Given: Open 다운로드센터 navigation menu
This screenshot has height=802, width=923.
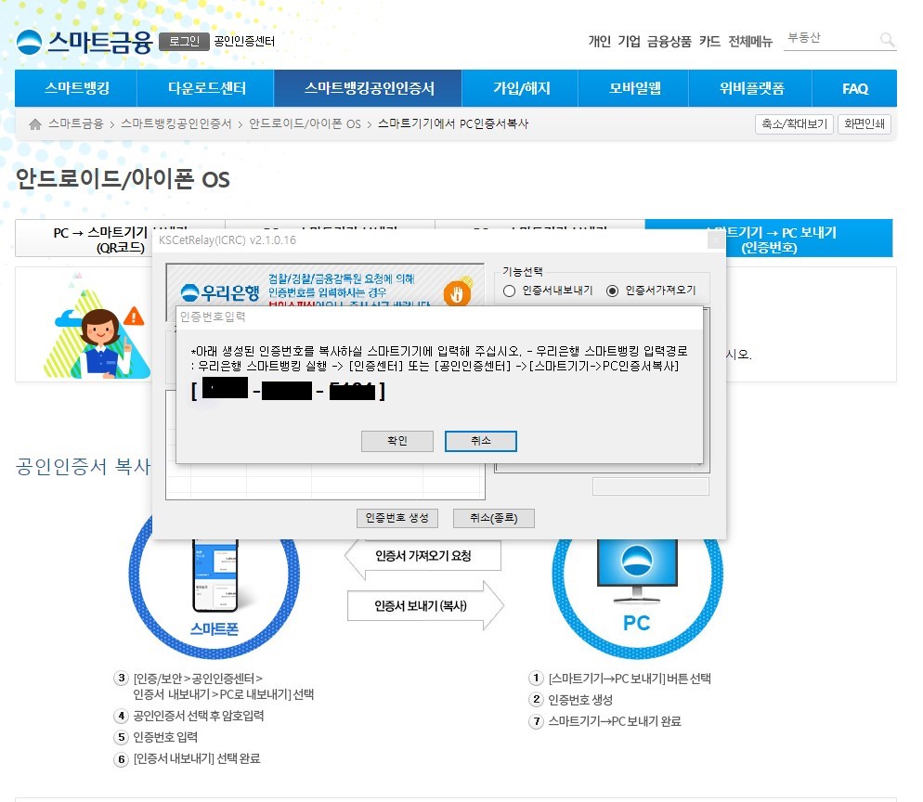Looking at the screenshot, I should click(206, 88).
